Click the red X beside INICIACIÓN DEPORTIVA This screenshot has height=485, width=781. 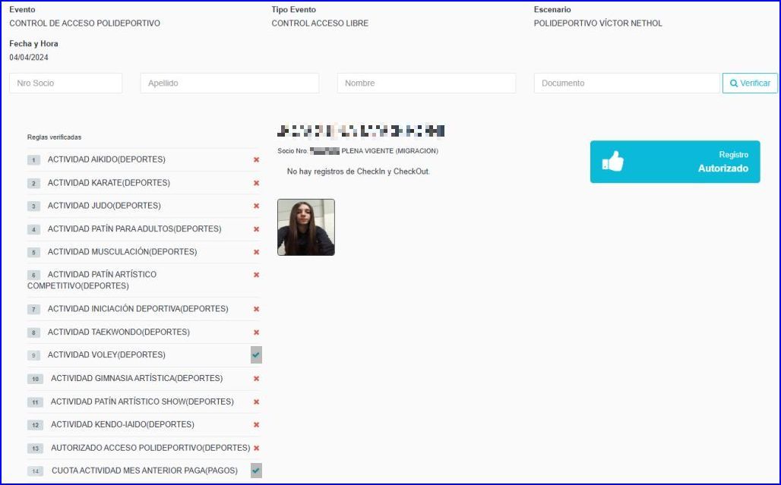coord(257,309)
